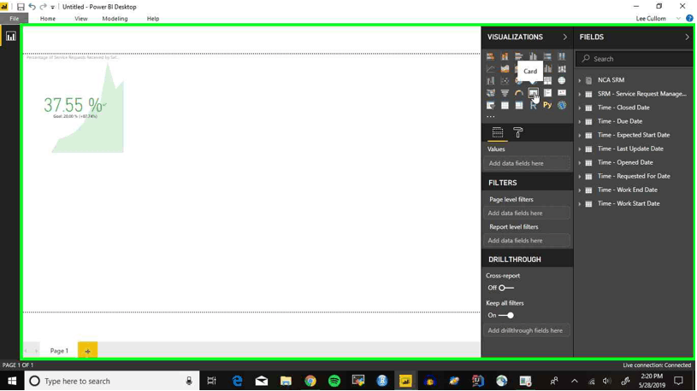Open the File menu
The width and height of the screenshot is (697, 391).
15,19
